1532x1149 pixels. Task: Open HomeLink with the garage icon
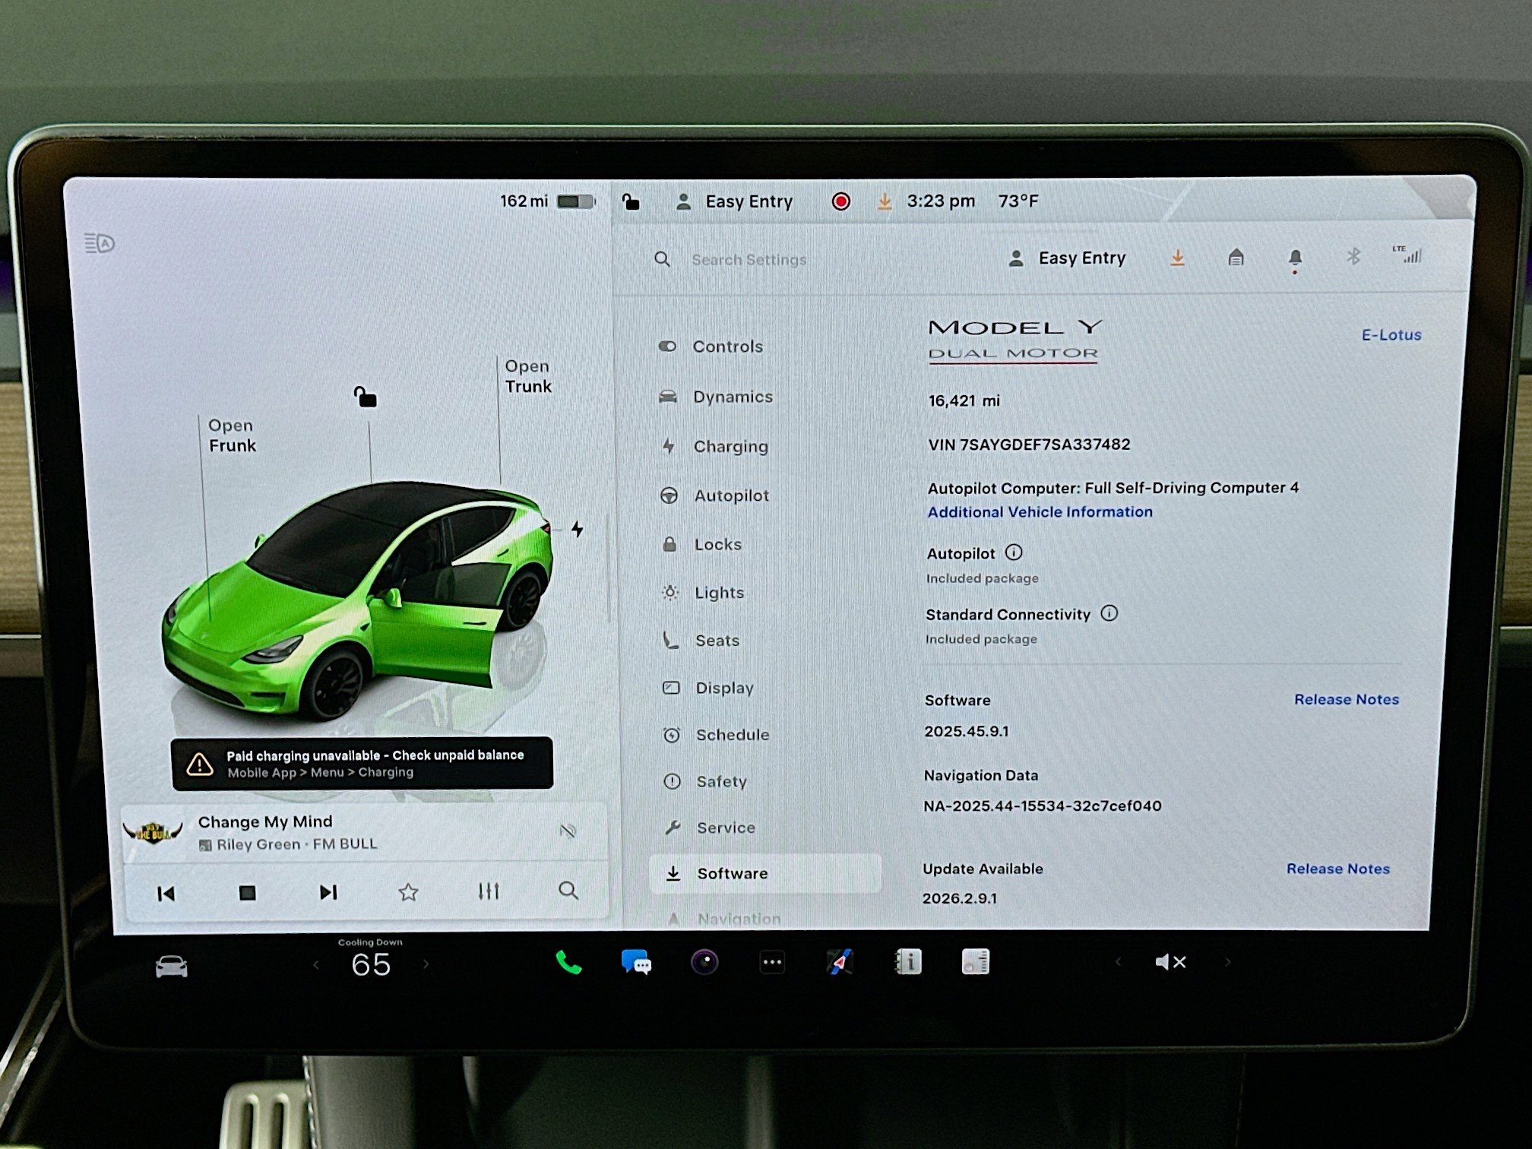(x=1235, y=258)
